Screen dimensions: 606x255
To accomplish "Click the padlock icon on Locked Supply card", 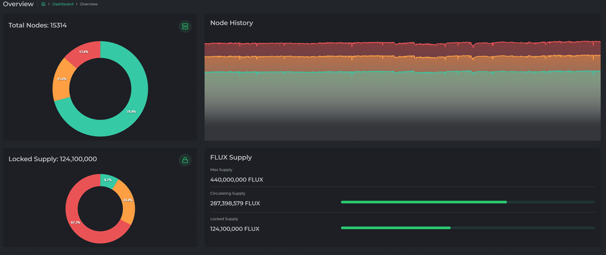I will point(185,160).
